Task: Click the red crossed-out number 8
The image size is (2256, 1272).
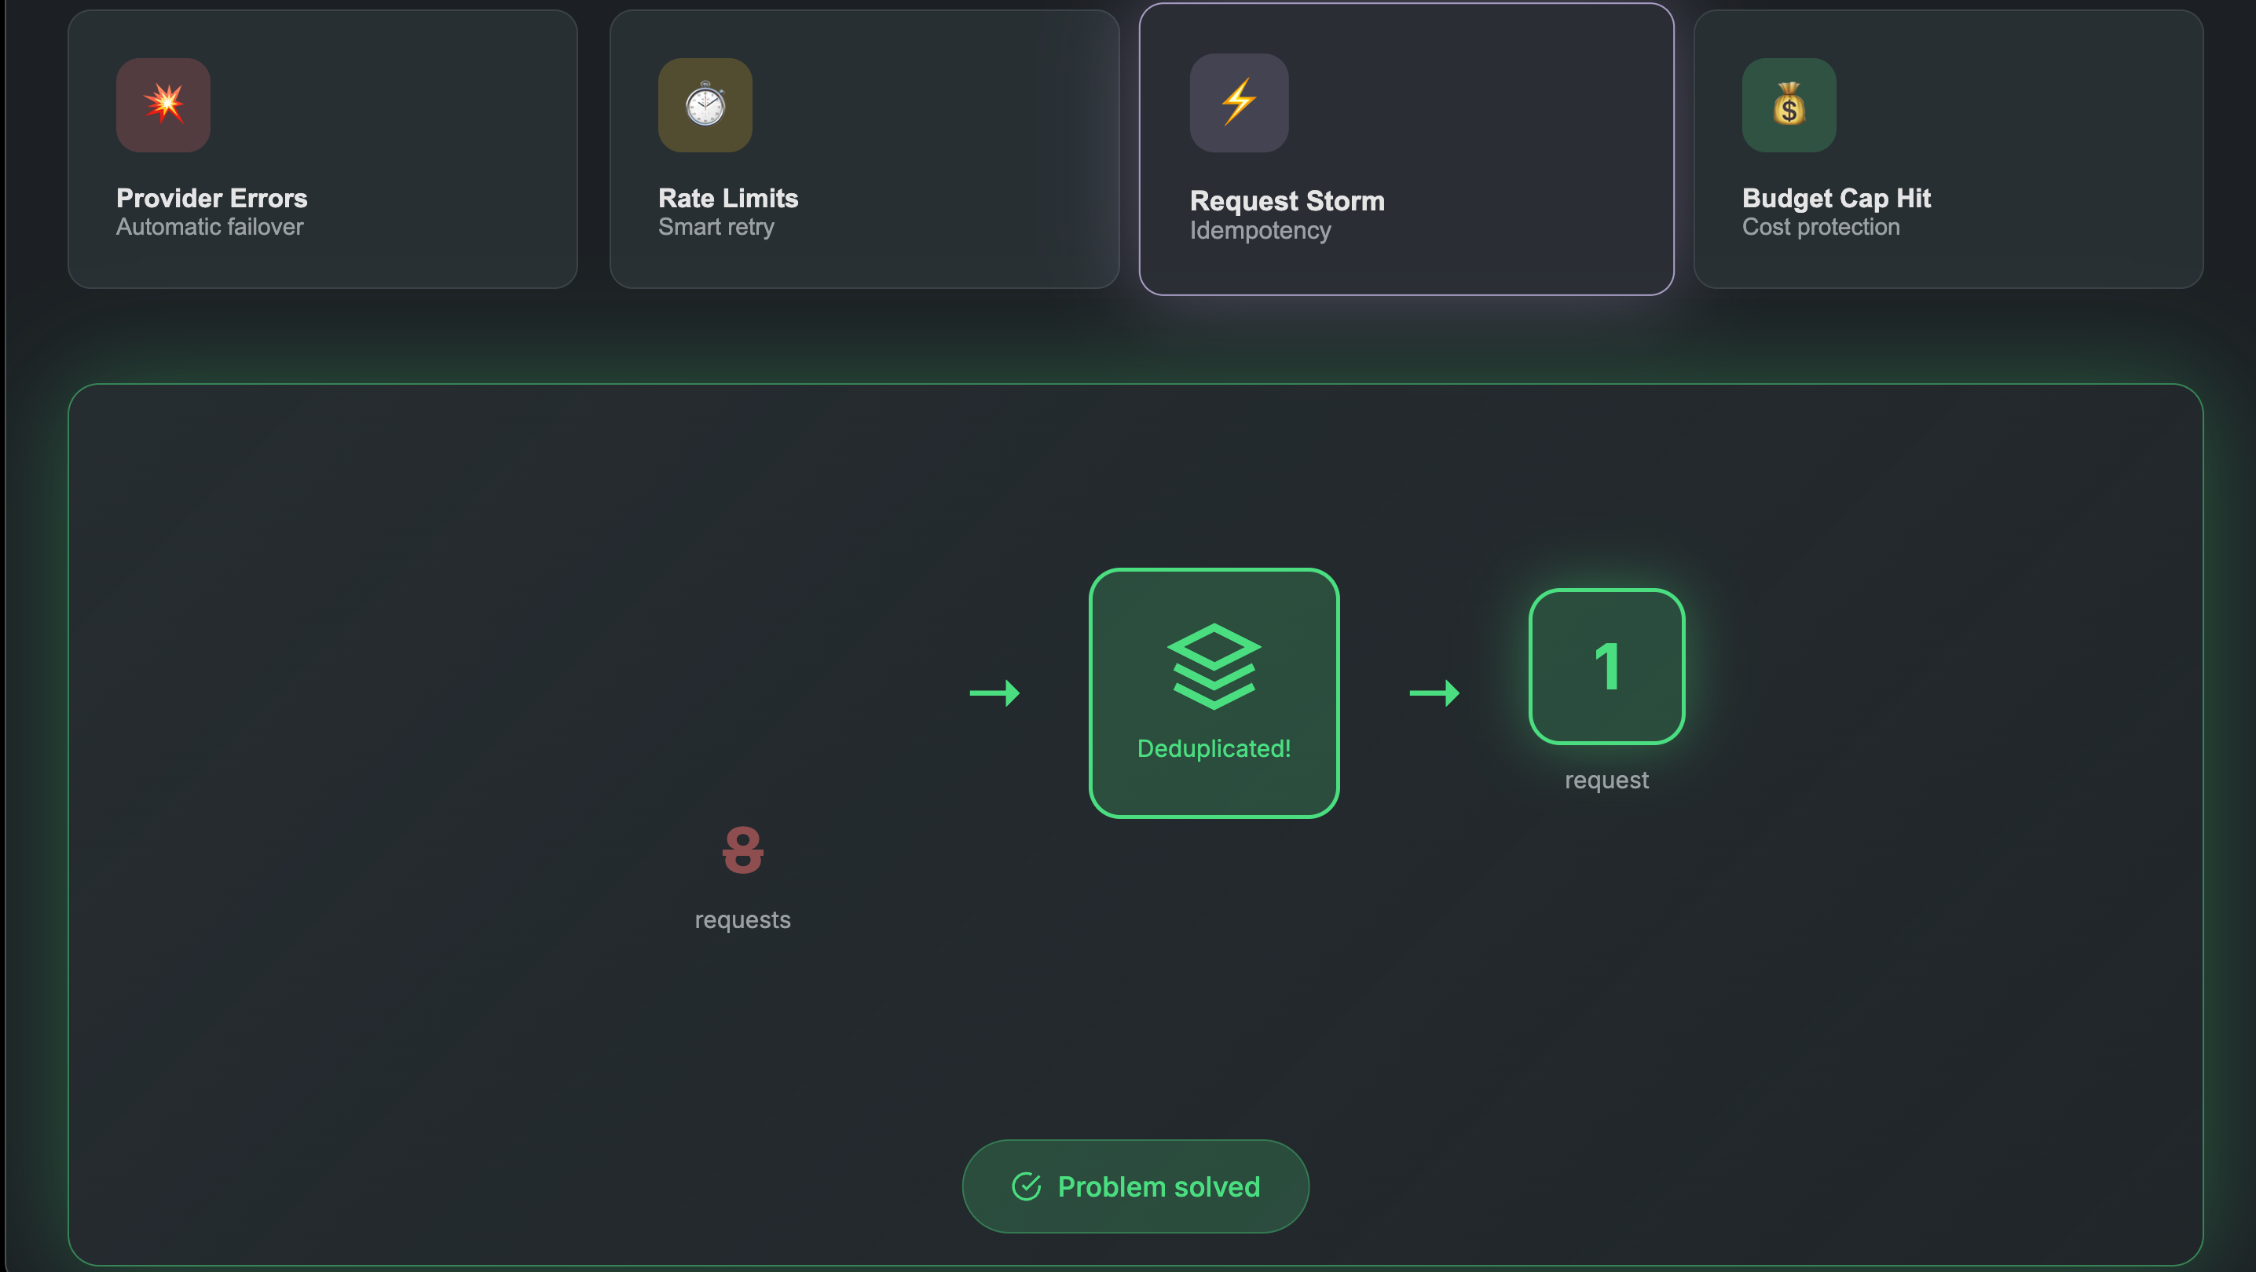Action: (x=742, y=849)
